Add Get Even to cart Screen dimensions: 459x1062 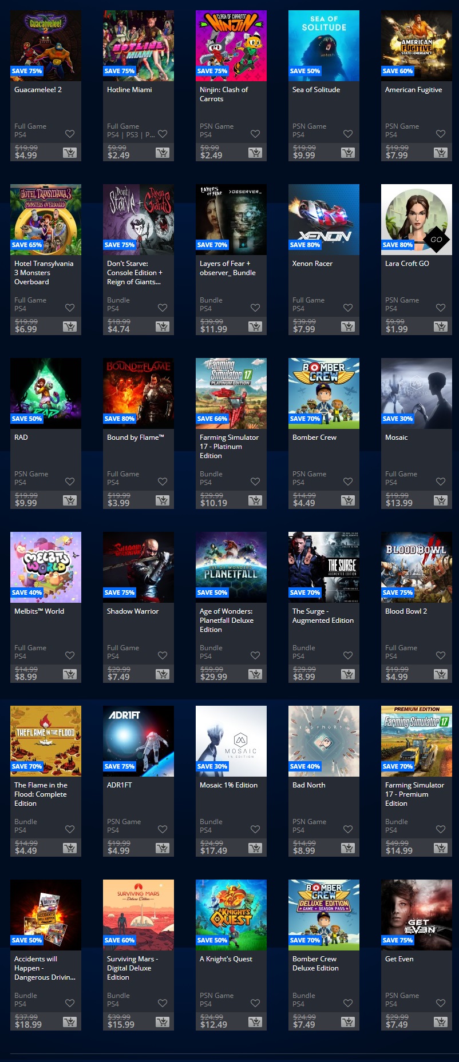coord(440,1022)
